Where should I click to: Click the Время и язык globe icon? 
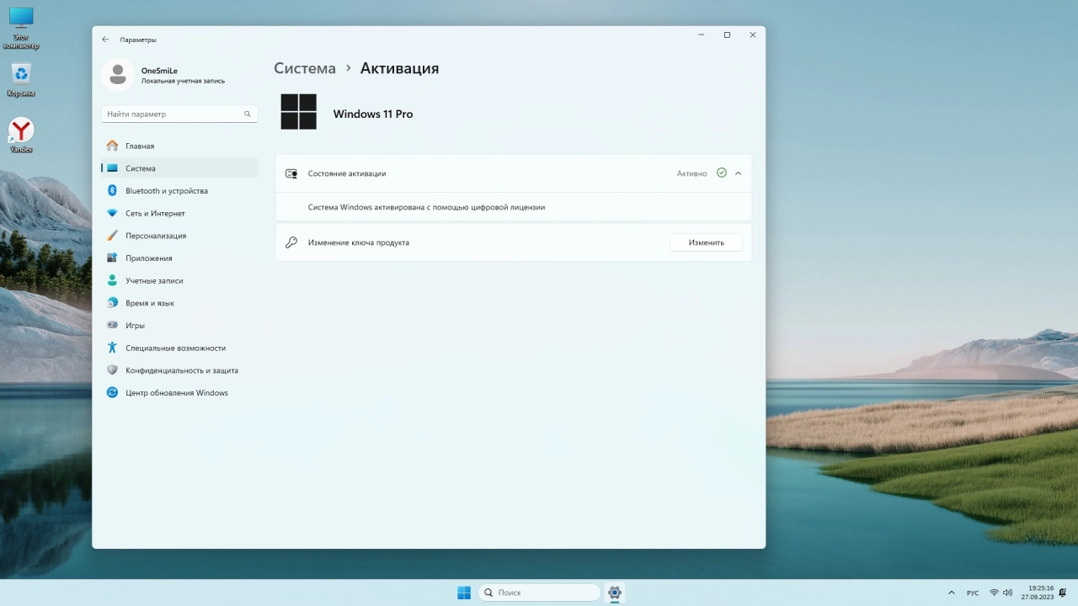coord(112,303)
